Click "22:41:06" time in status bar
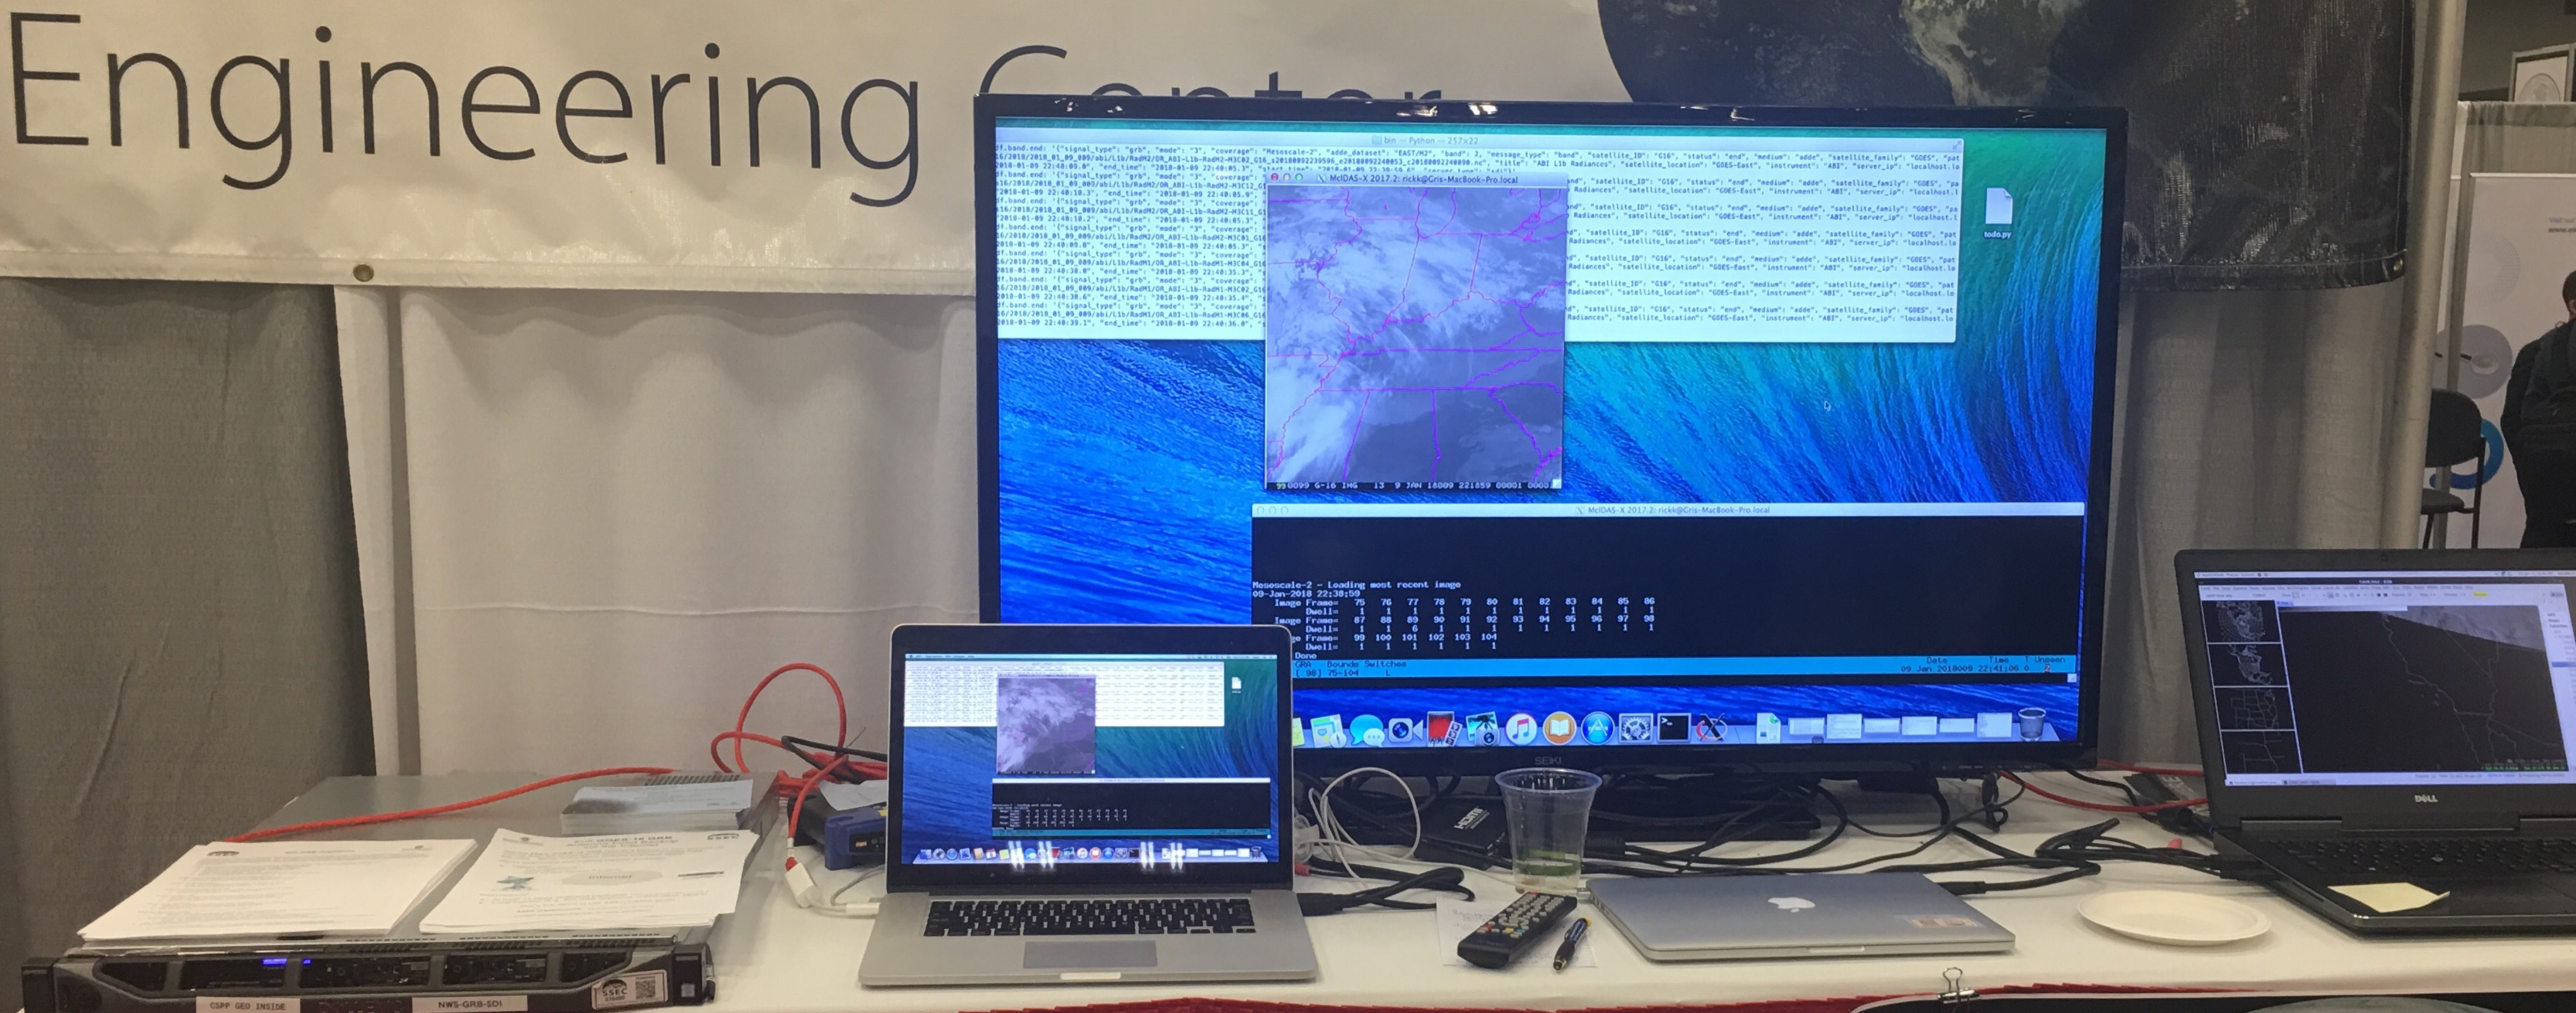Screen dimensions: 2576x1013 1999,669
